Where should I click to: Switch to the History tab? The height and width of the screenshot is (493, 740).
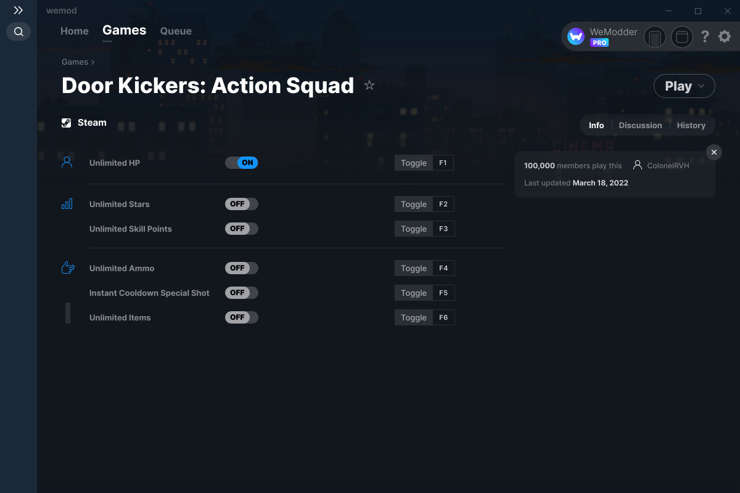tap(691, 125)
